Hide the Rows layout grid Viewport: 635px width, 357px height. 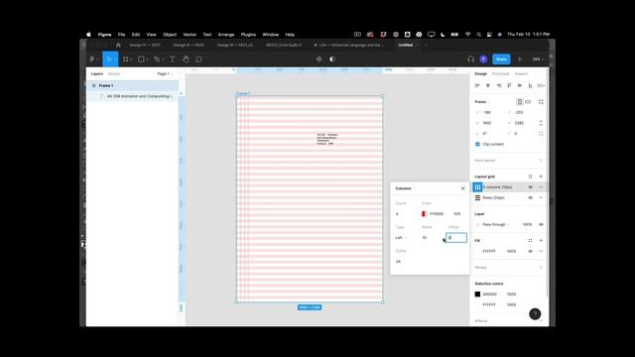click(530, 197)
